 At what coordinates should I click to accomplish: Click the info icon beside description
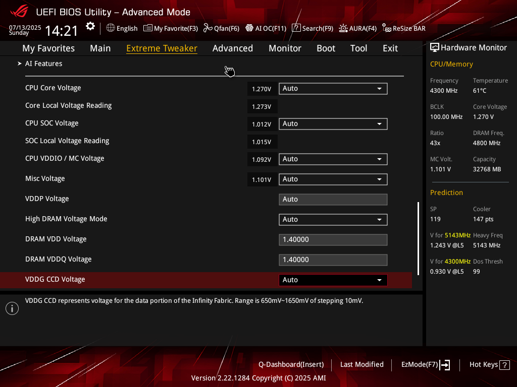pyautogui.click(x=12, y=308)
